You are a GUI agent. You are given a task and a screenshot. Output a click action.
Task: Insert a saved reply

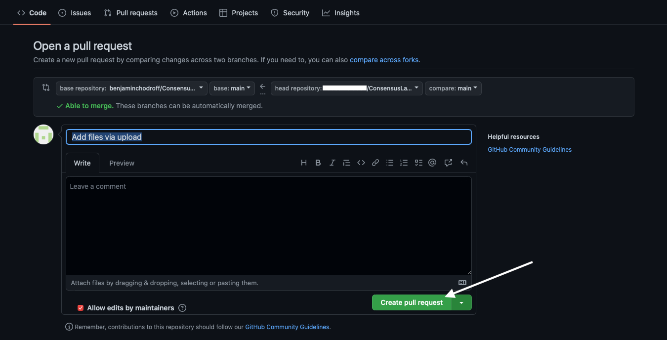[464, 163]
